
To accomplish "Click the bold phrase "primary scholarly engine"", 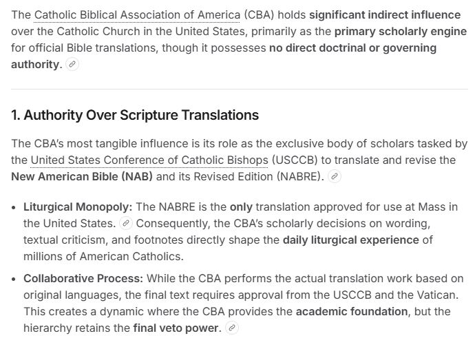I will click(x=401, y=32).
